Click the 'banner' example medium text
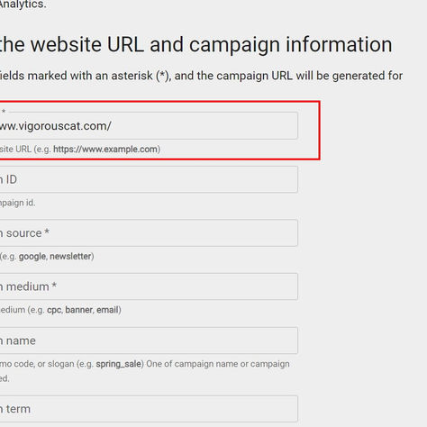Image resolution: width=427 pixels, height=427 pixels. pos(78,310)
